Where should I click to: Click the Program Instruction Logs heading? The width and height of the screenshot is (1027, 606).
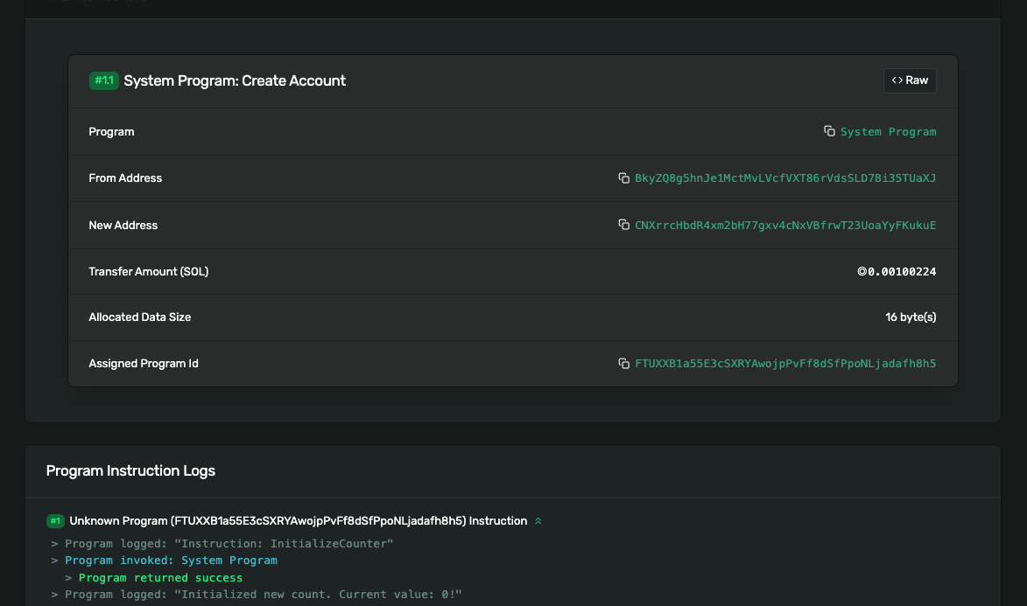(130, 471)
